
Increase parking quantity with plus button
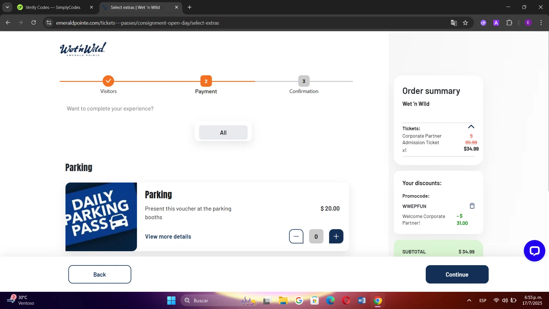pyautogui.click(x=336, y=237)
